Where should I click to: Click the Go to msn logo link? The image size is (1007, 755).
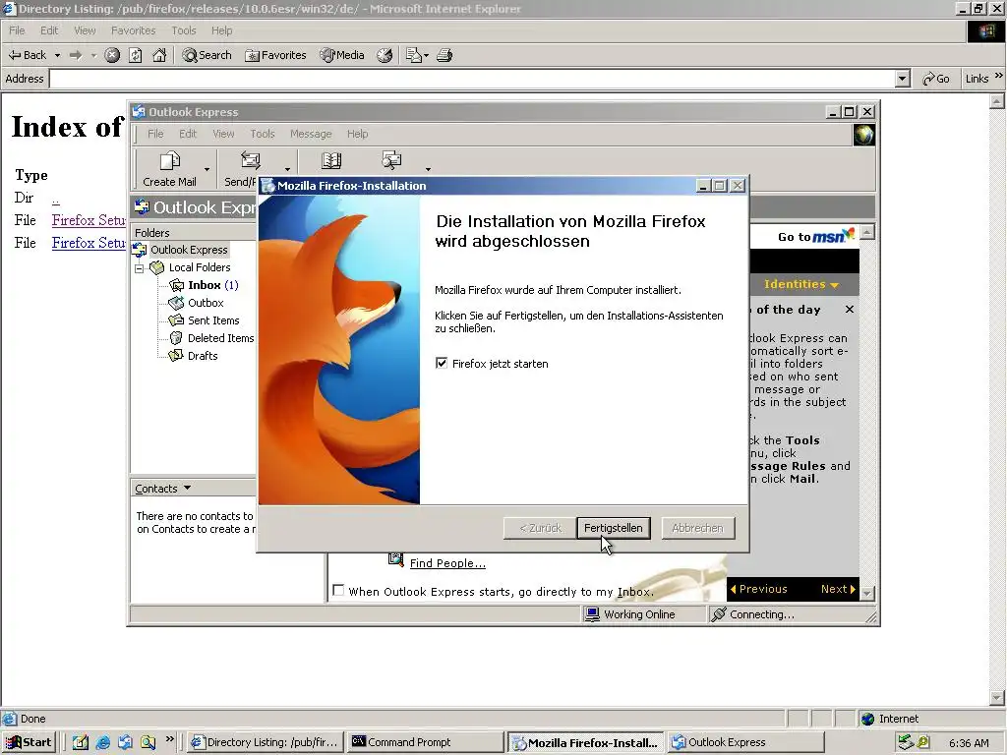click(815, 236)
